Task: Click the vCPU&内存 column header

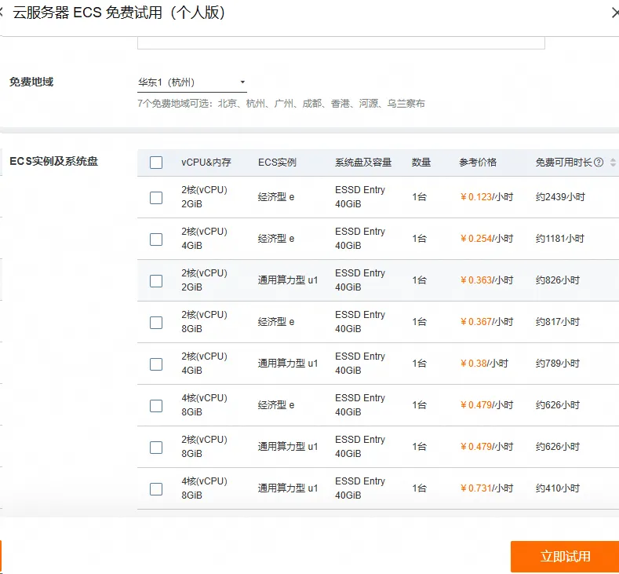Action: pos(206,163)
